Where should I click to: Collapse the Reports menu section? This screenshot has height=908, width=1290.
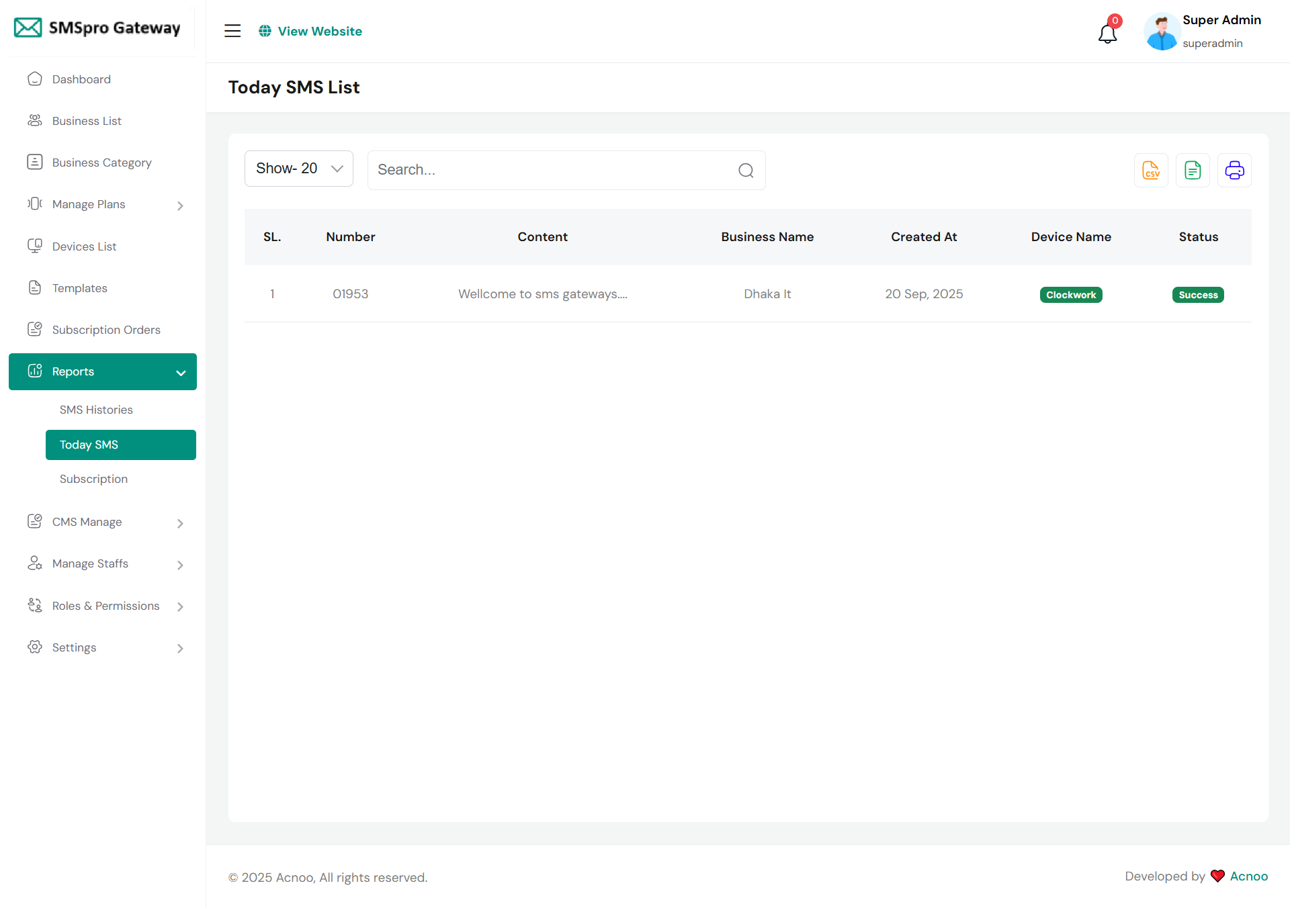click(103, 371)
